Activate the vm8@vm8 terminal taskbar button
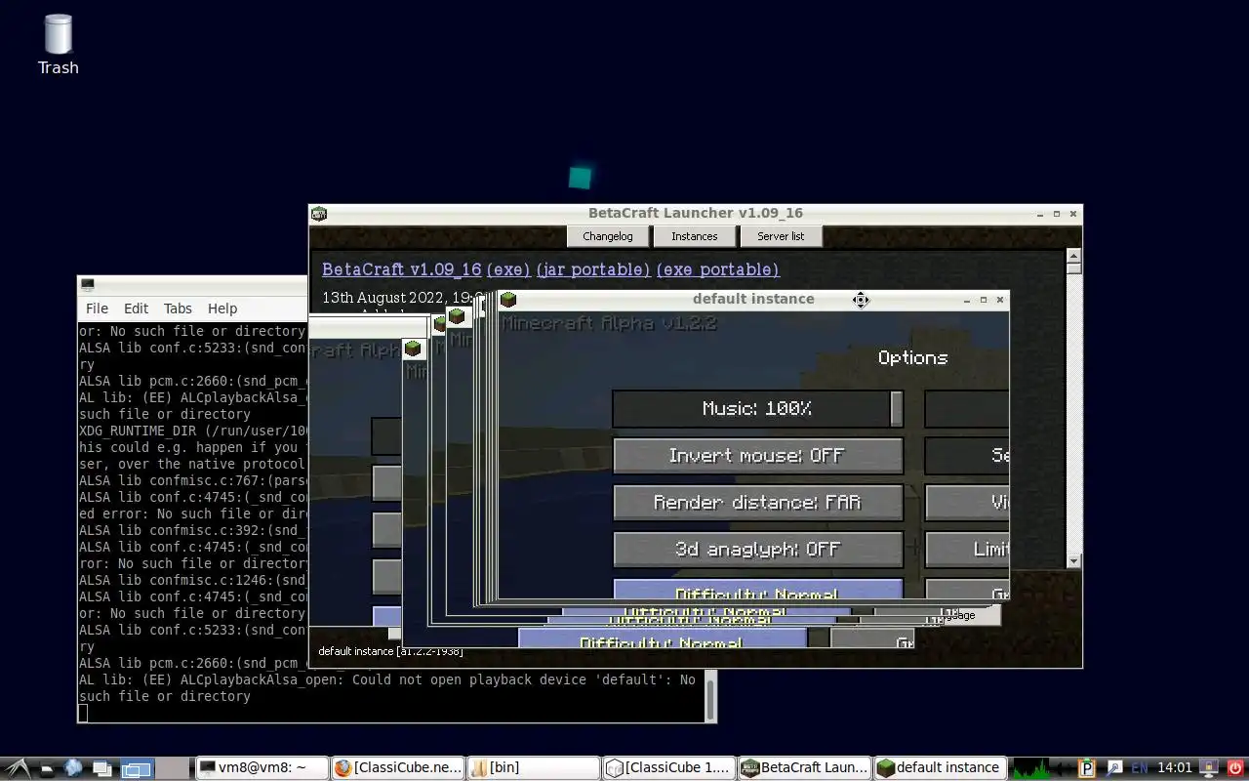 point(261,768)
